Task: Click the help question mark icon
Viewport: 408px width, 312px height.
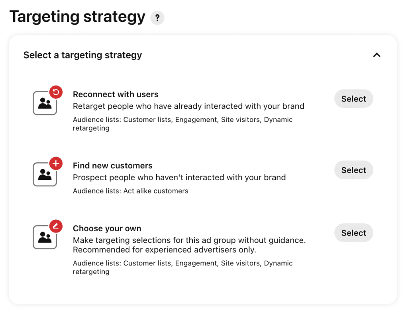Action: pos(157,18)
